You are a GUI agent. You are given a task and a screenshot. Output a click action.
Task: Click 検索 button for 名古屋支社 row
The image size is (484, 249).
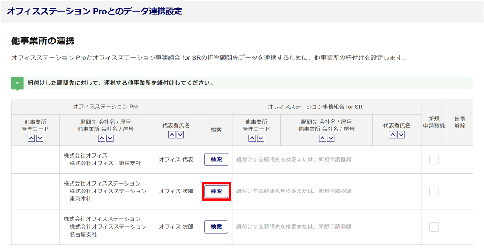pyautogui.click(x=216, y=227)
